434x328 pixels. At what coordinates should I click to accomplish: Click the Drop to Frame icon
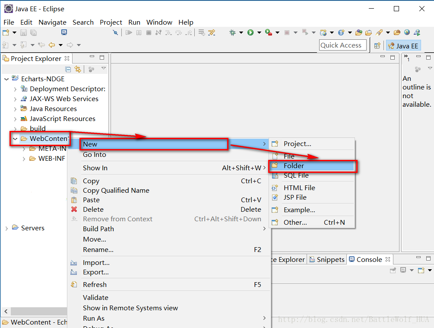coord(202,33)
